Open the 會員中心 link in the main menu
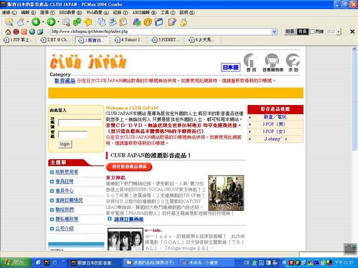 tap(64, 191)
